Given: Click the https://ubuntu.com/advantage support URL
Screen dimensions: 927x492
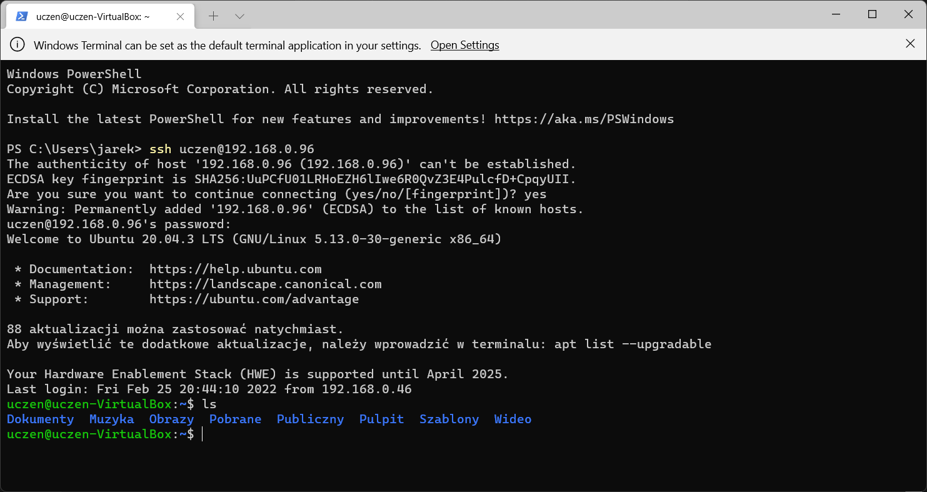Looking at the screenshot, I should pos(254,299).
